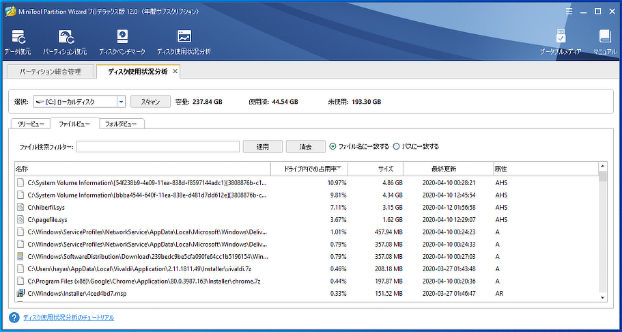Select the SoftwareDistribution\Download file row
Screen dimensions: 622x332
(x=307, y=256)
